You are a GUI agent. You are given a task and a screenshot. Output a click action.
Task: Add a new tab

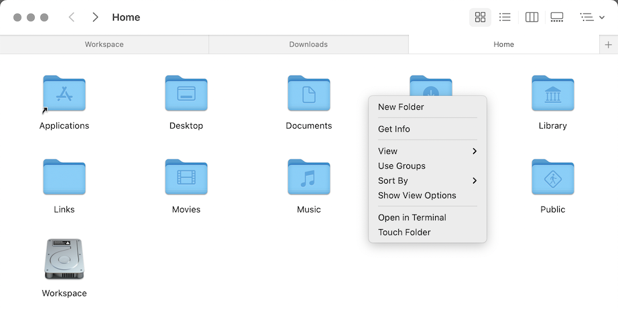pyautogui.click(x=609, y=44)
